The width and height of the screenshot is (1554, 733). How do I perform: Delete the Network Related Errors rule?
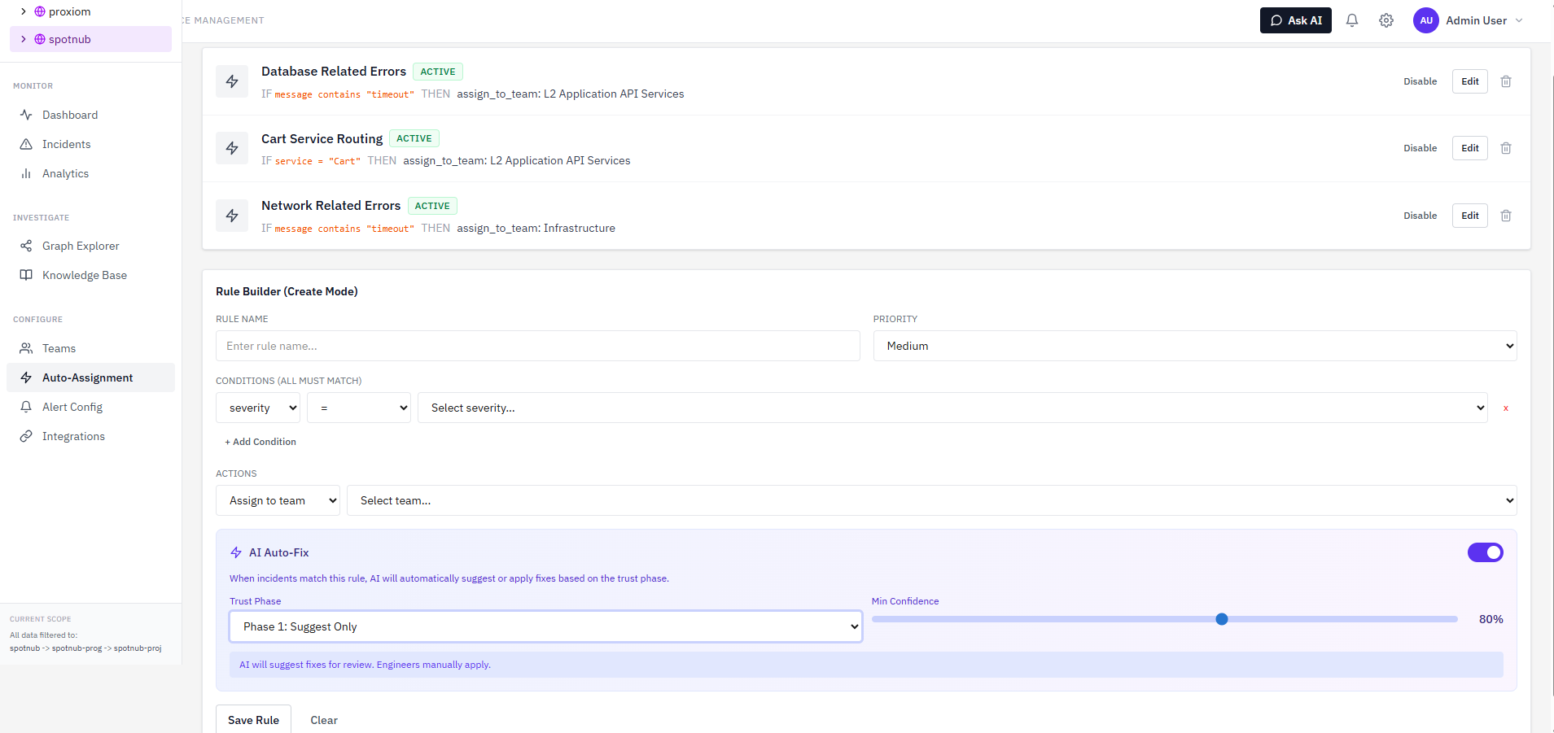(x=1506, y=216)
